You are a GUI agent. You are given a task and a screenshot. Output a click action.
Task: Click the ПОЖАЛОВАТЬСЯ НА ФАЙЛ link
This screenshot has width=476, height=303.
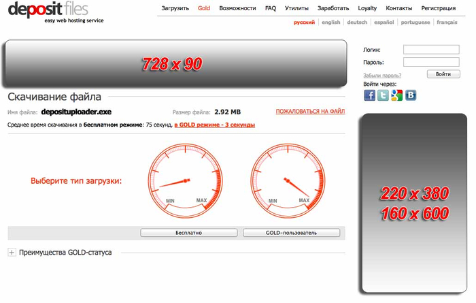click(310, 111)
